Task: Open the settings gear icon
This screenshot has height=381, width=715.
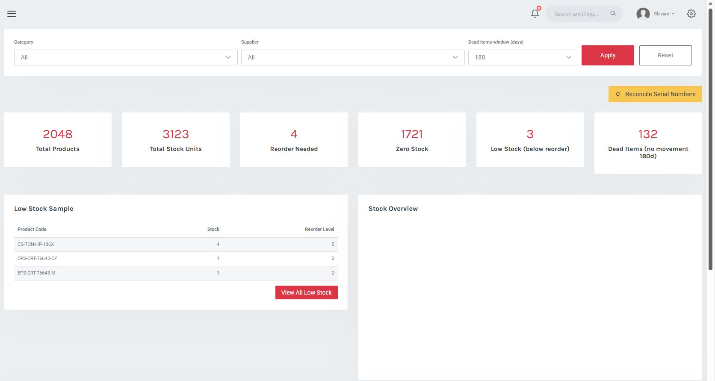Action: click(x=691, y=14)
